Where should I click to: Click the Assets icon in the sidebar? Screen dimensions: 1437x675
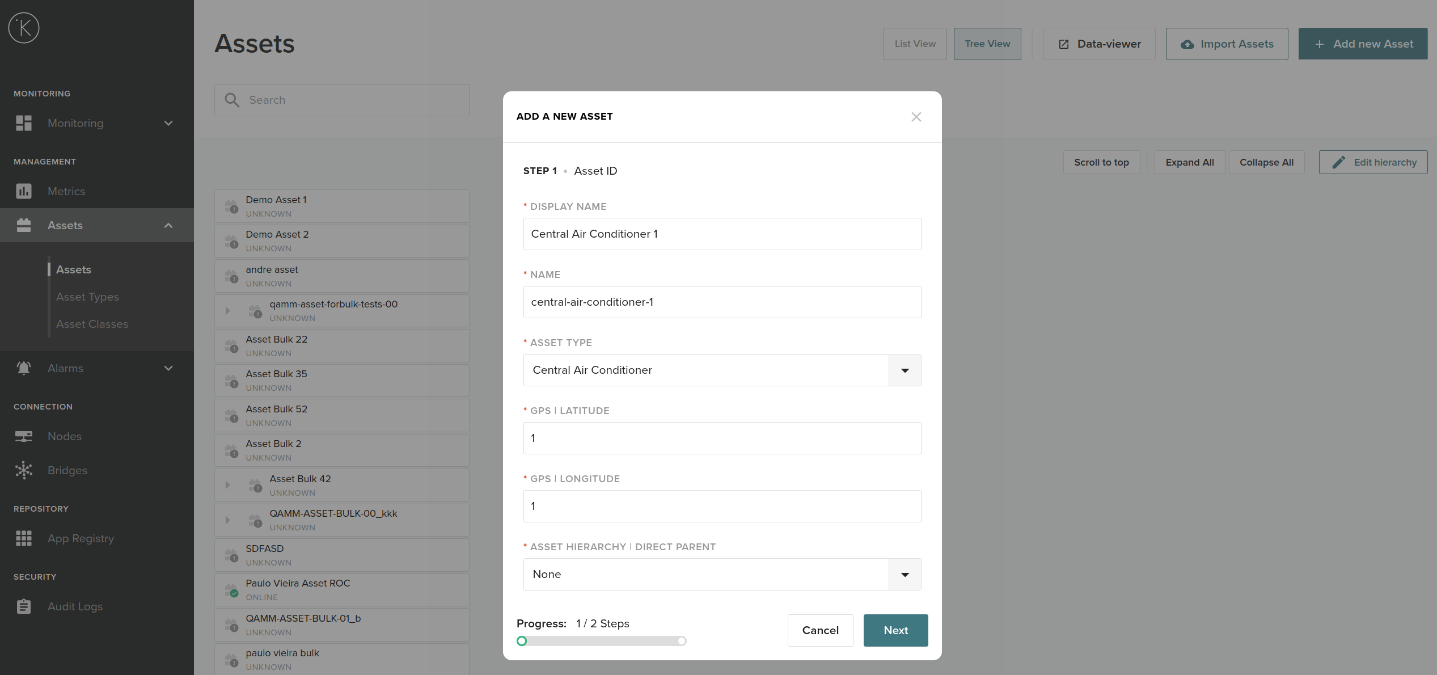click(23, 225)
